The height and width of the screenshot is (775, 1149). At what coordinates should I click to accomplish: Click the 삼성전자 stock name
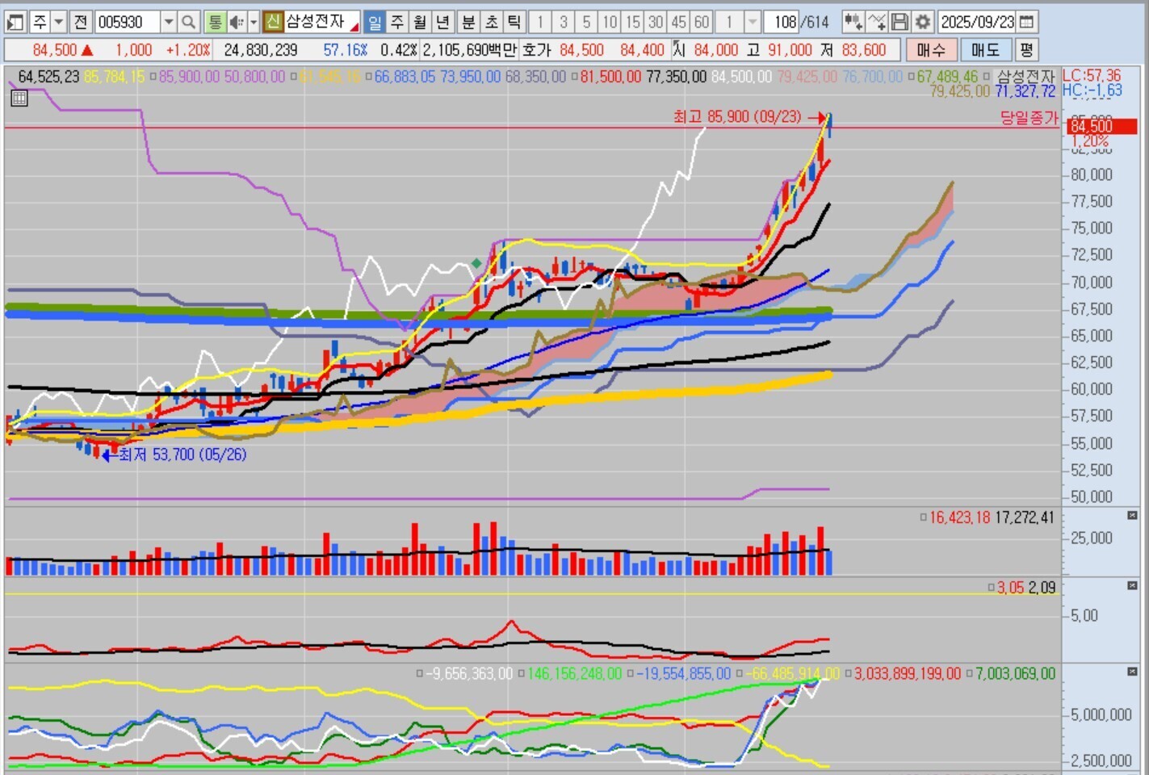click(315, 22)
